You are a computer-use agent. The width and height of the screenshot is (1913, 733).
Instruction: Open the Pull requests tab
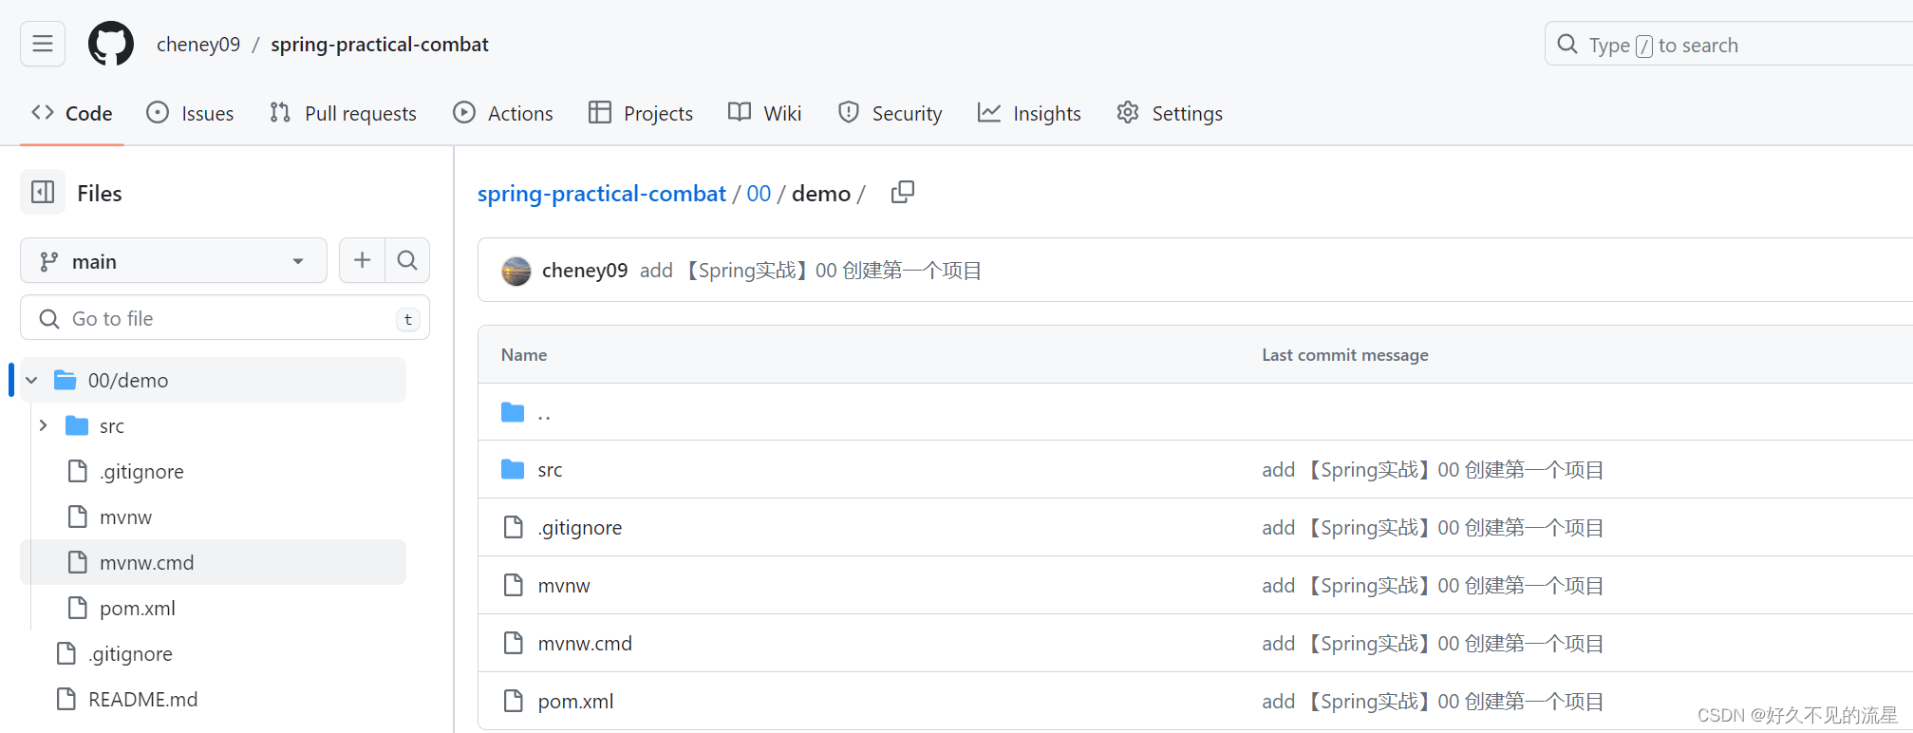(x=343, y=113)
